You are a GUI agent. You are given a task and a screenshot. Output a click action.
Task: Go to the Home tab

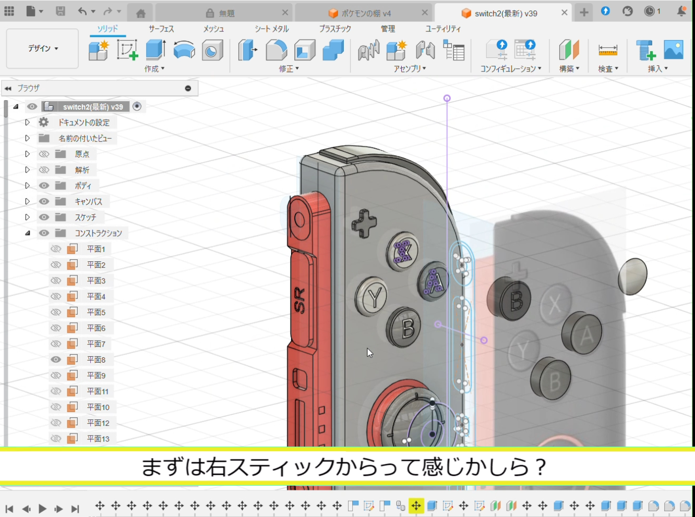[x=141, y=13]
